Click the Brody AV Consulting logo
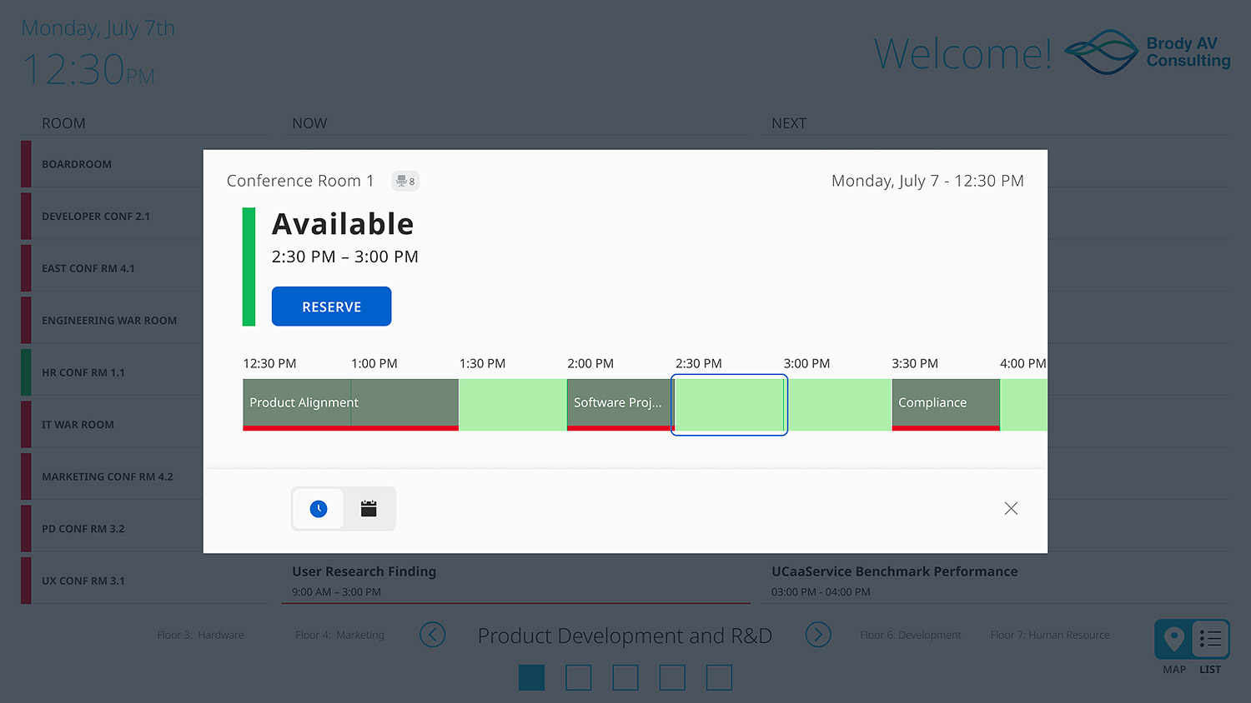Image resolution: width=1251 pixels, height=703 pixels. [1144, 52]
